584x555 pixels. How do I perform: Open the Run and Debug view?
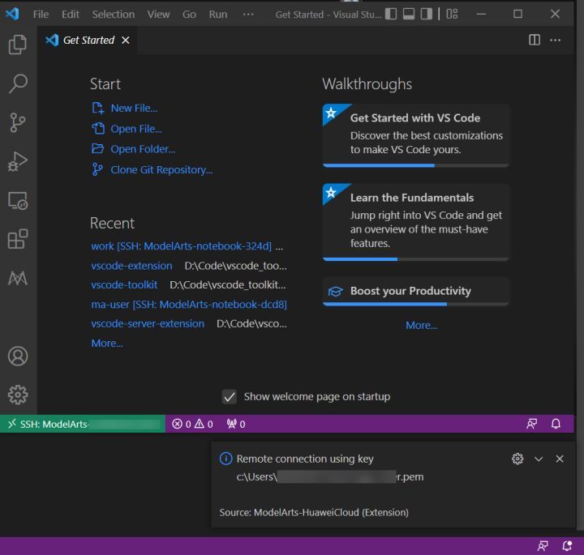(18, 161)
